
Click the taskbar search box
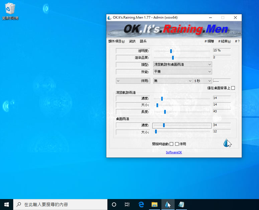pyautogui.click(x=60, y=205)
